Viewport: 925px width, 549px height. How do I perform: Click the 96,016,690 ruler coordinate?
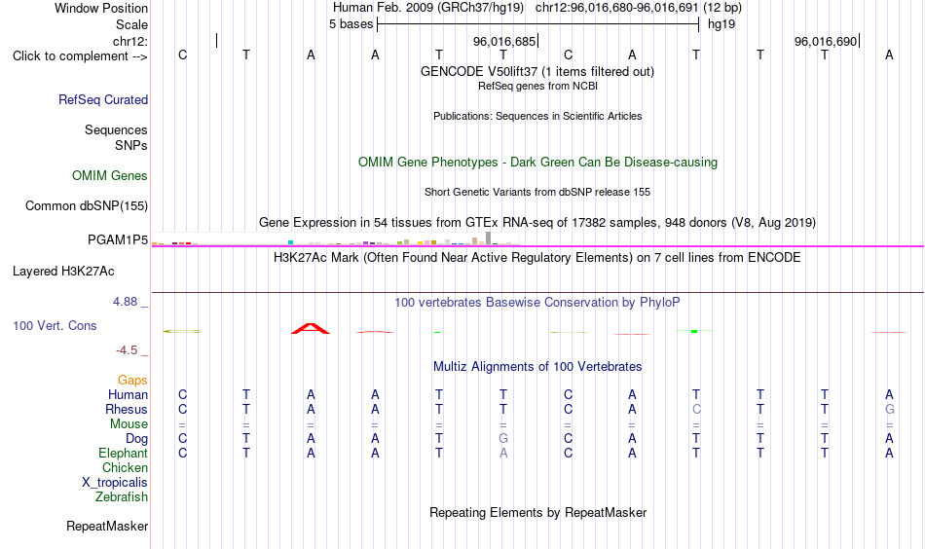point(826,41)
